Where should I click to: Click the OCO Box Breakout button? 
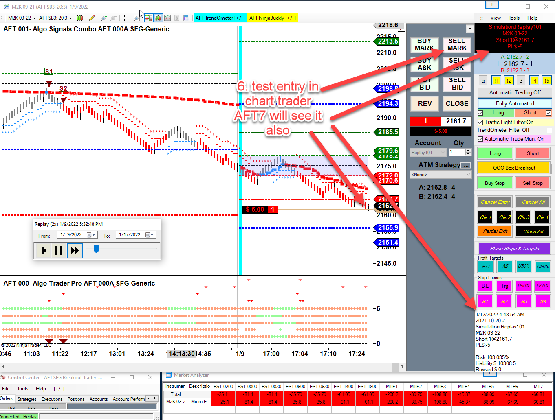click(514, 168)
